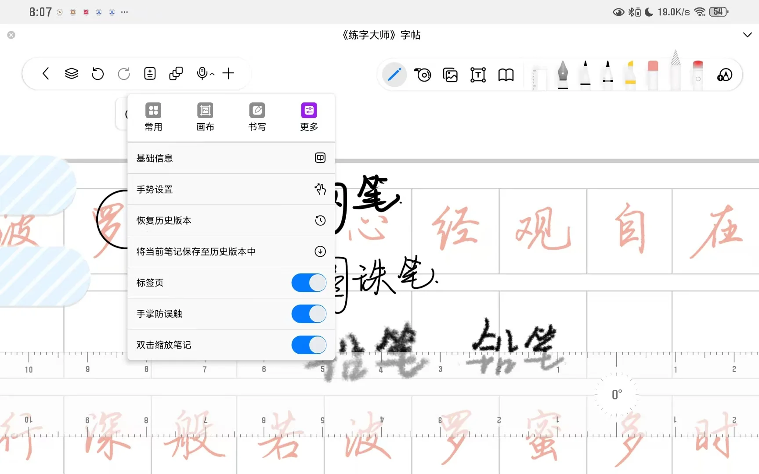Select the blue pen writing mode
Viewport: 759px width, 474px height.
pos(394,75)
